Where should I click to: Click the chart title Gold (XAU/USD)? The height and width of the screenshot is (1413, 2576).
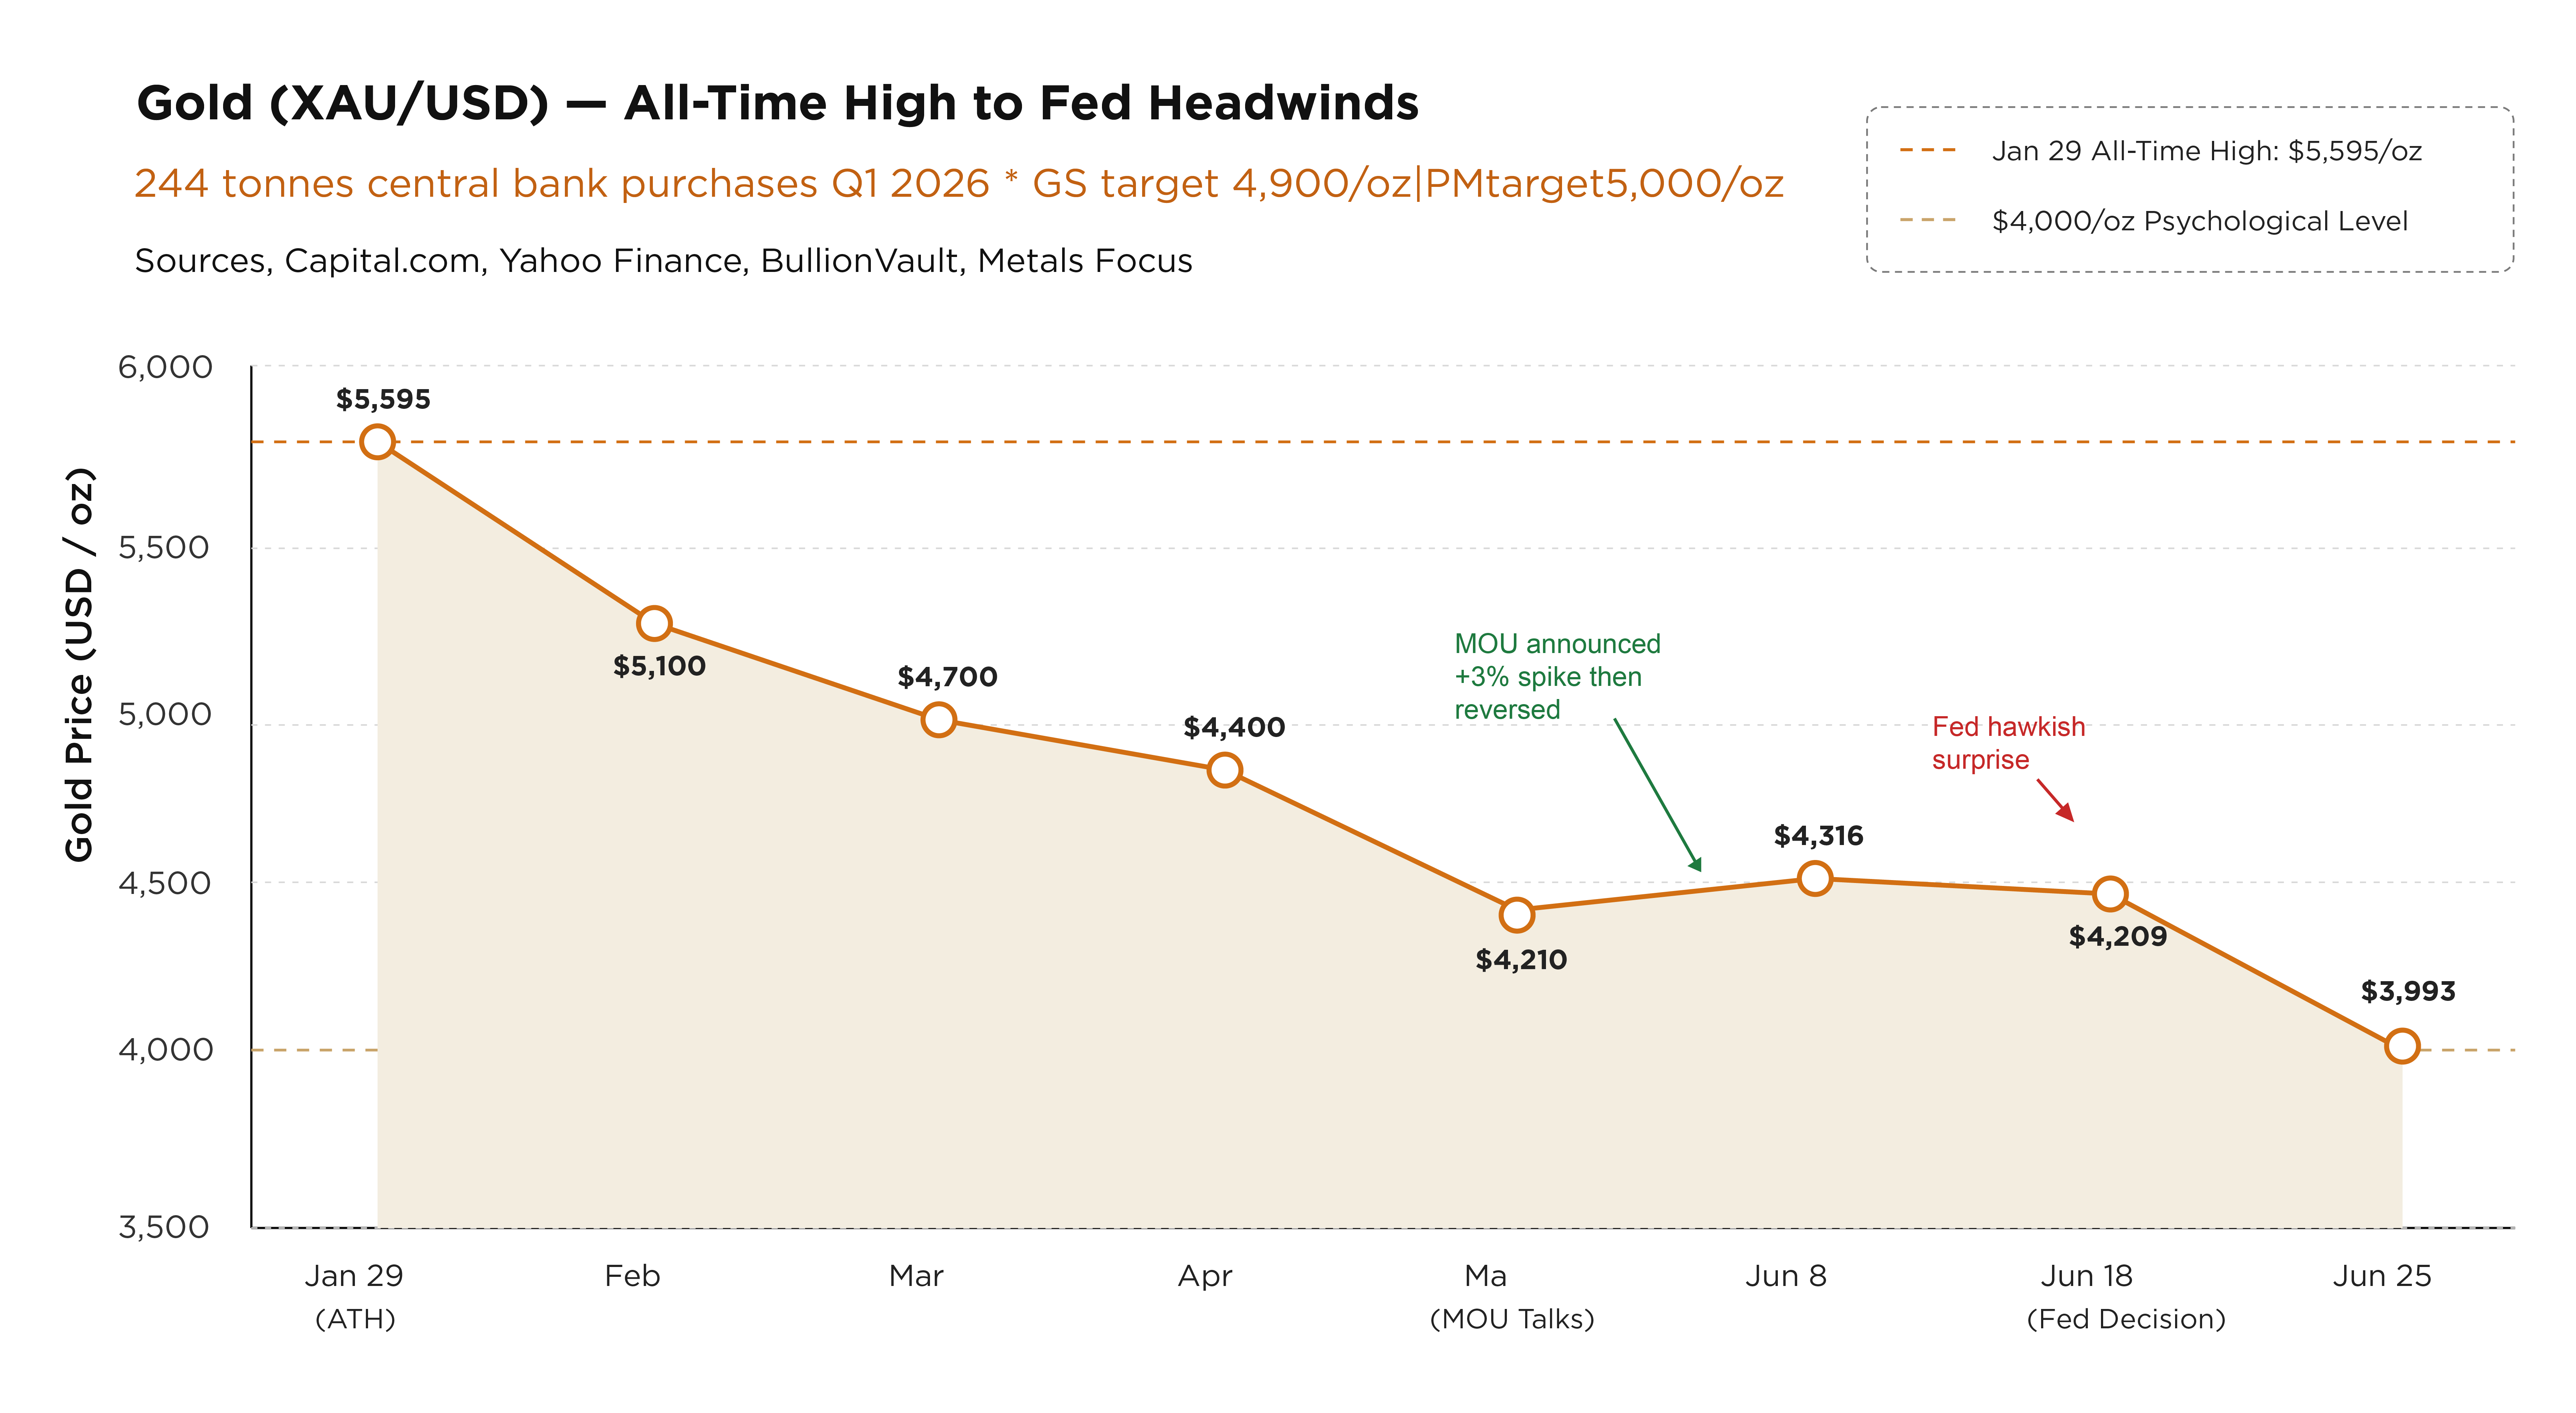coord(777,103)
